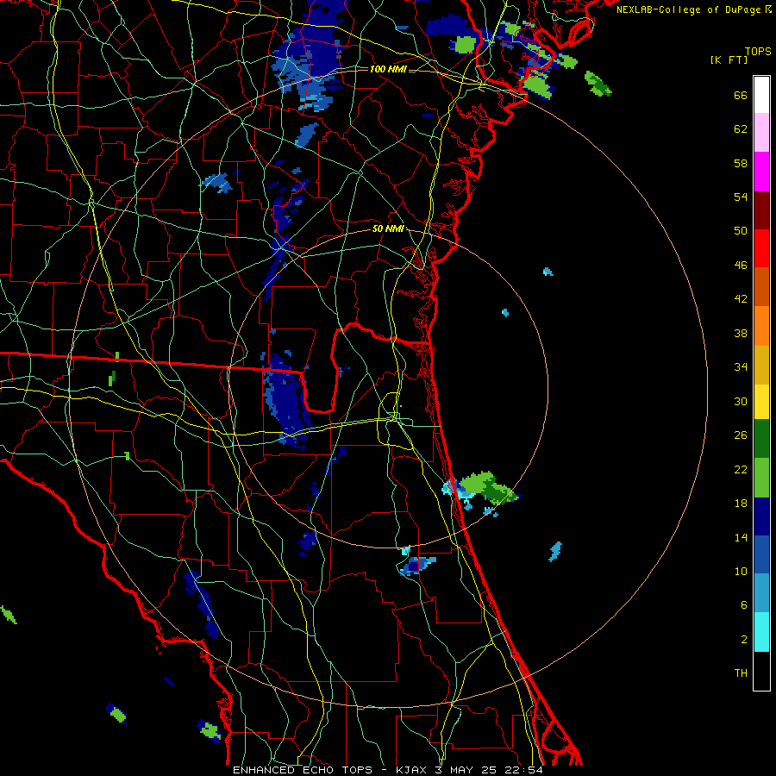The height and width of the screenshot is (776, 776).
Task: Click the "KJAX" radar site identifier
Action: pos(411,770)
